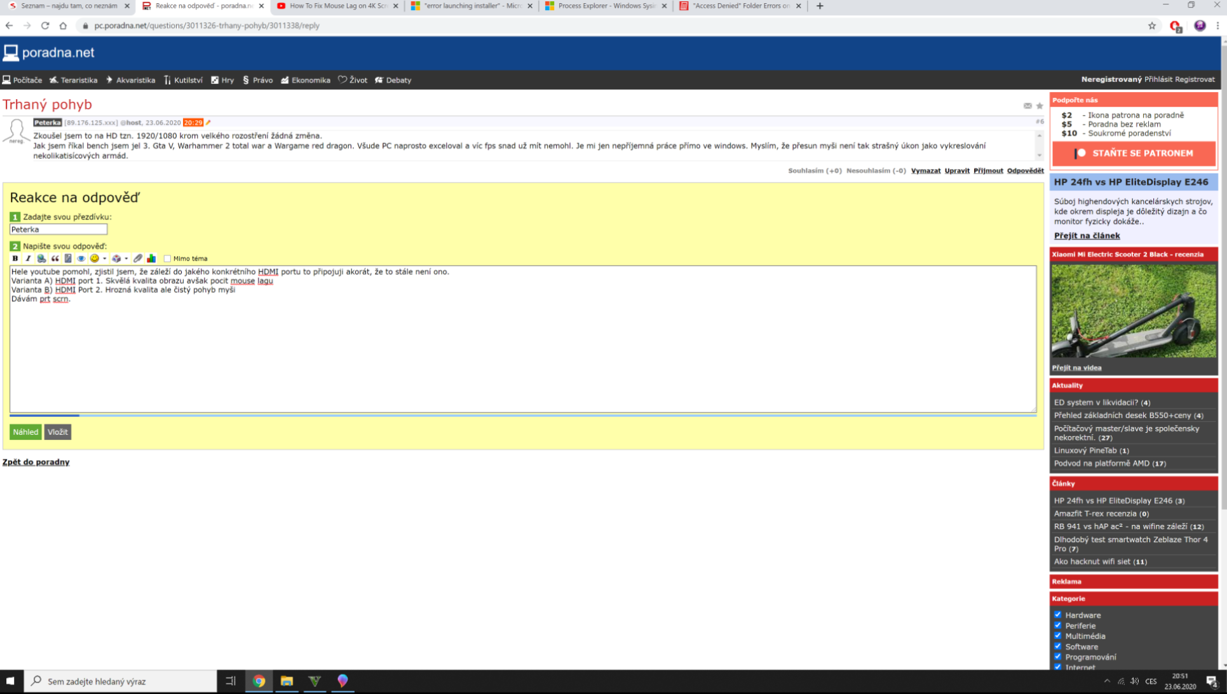Screen dimensions: 1227x694
Task: Check the Mimo téma checkbox
Action: [167, 259]
